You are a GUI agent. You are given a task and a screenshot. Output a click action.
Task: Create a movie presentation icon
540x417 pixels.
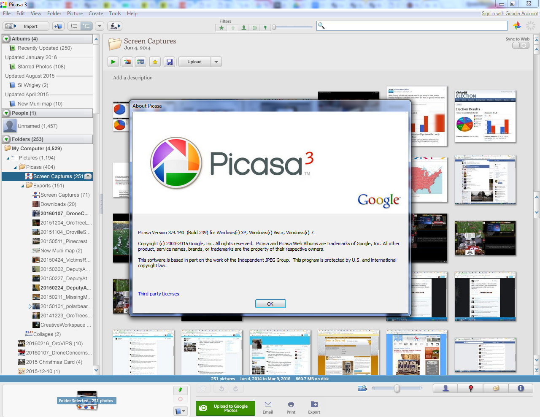[141, 62]
